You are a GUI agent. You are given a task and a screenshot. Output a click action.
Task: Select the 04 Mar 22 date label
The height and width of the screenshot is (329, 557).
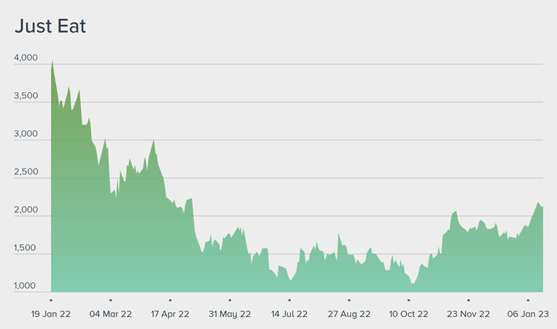click(111, 314)
